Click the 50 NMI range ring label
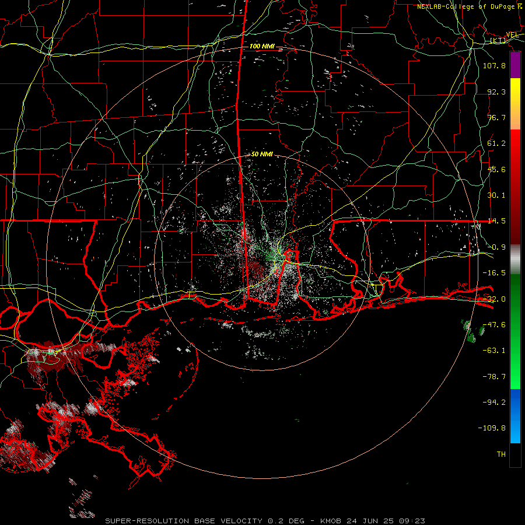Viewport: 525px width, 525px height. (x=262, y=155)
